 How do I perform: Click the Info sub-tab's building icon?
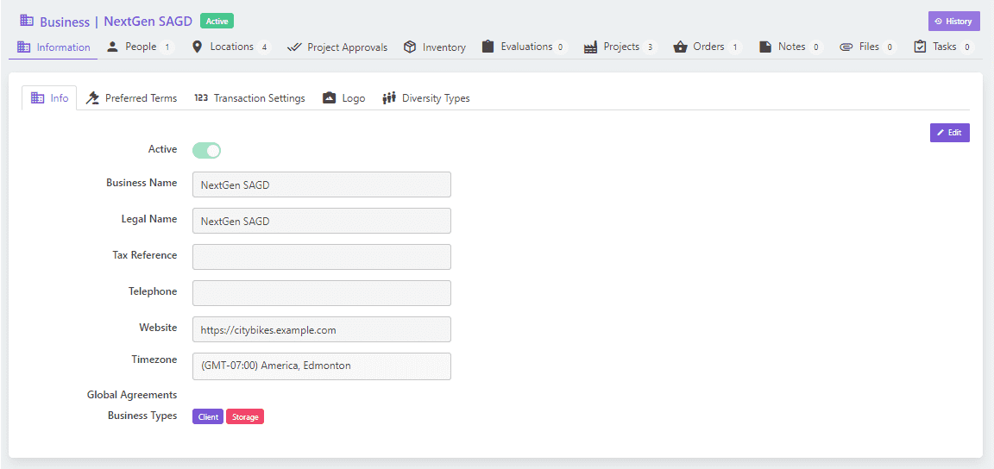(x=37, y=98)
